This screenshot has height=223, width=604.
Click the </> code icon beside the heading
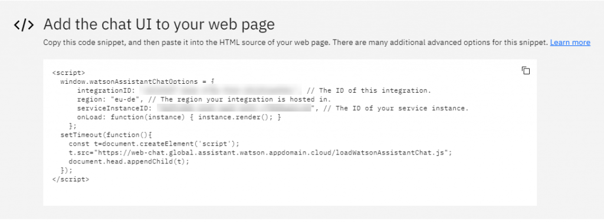(x=24, y=25)
